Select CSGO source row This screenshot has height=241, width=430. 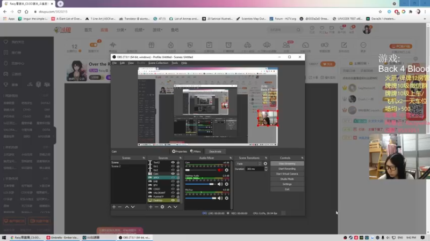point(164,189)
